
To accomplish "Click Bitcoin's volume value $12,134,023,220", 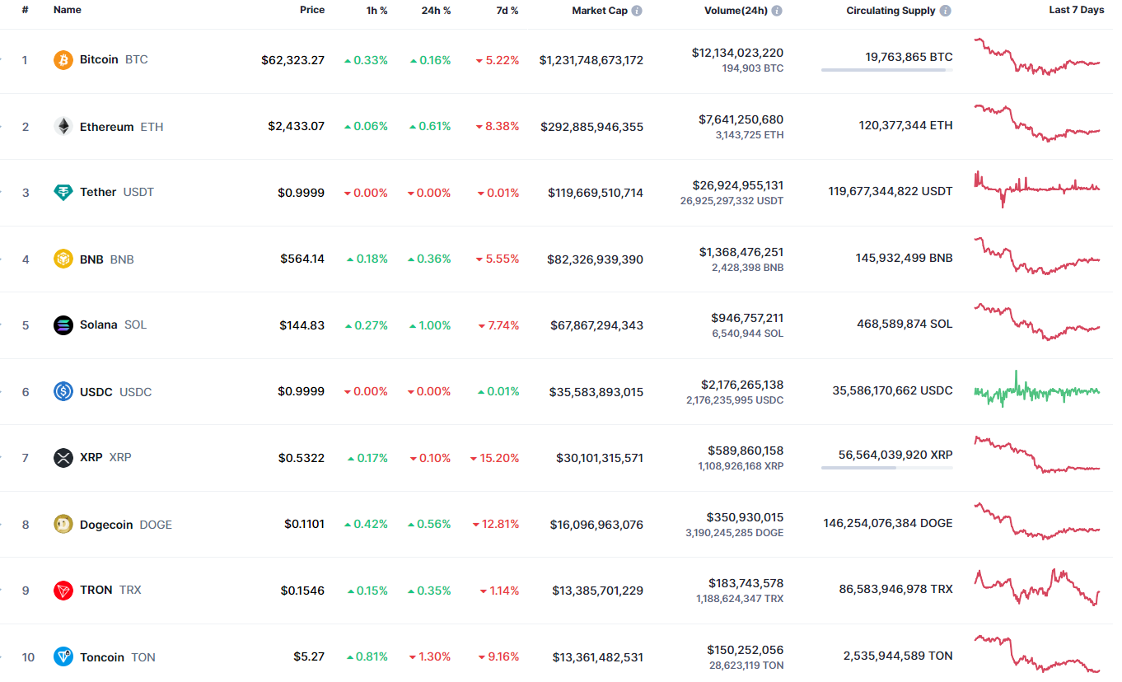I will click(x=738, y=53).
